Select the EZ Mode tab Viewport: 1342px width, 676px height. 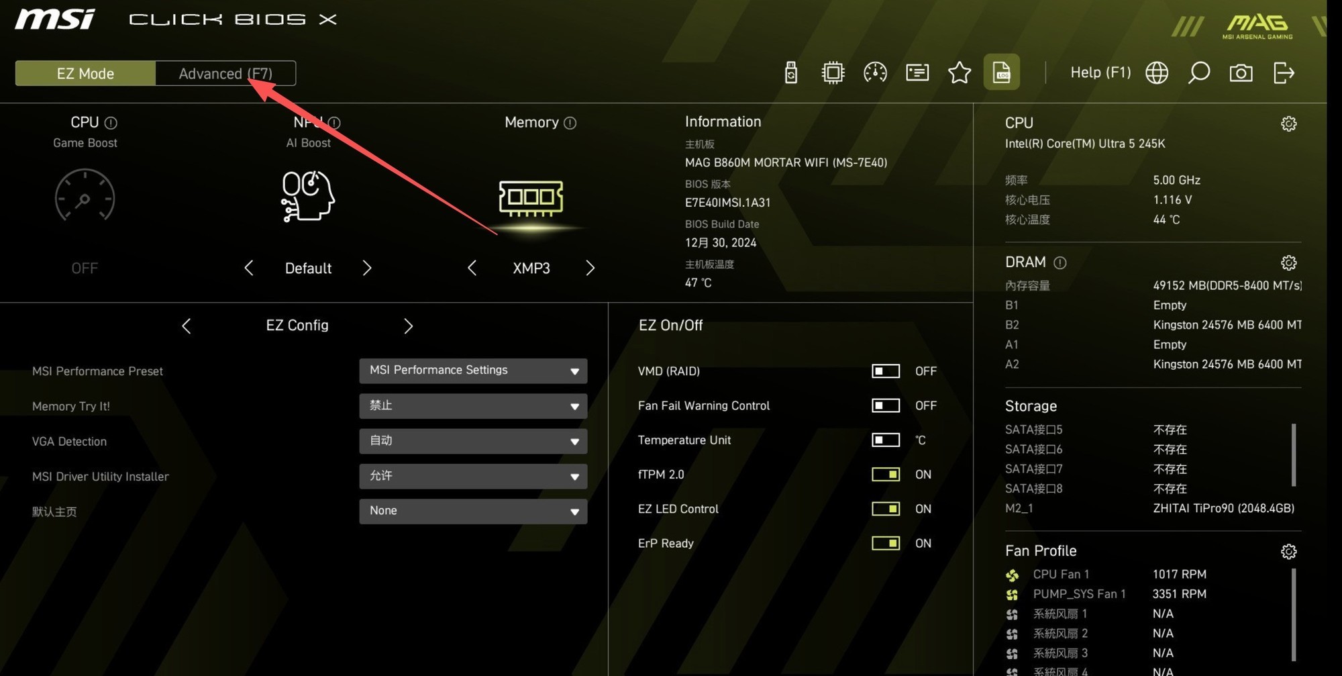point(85,73)
